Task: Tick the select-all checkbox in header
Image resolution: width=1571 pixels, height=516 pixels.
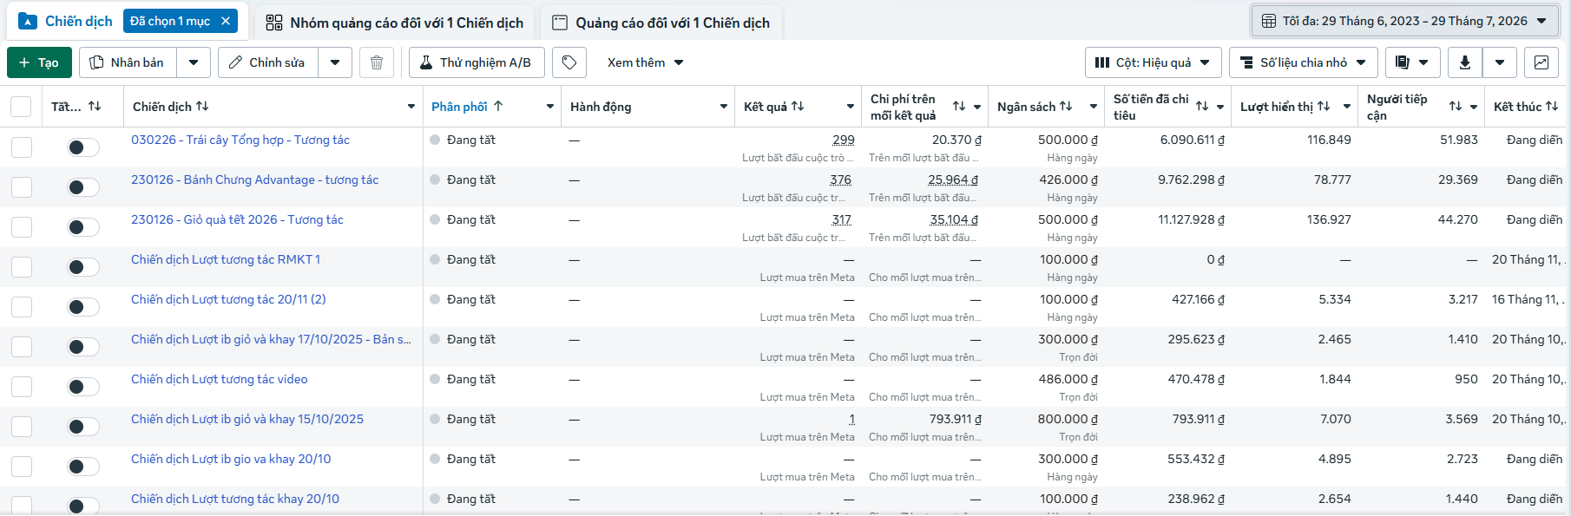Action: tap(21, 107)
